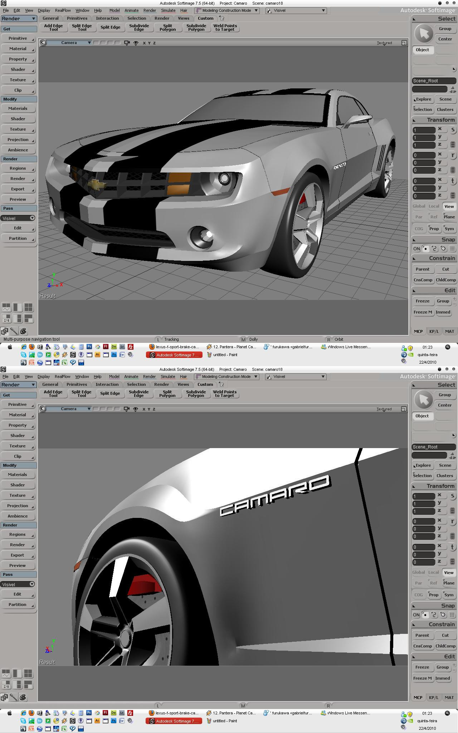Click the camera icon in full-car viewport header
The image size is (458, 733).
point(127,43)
